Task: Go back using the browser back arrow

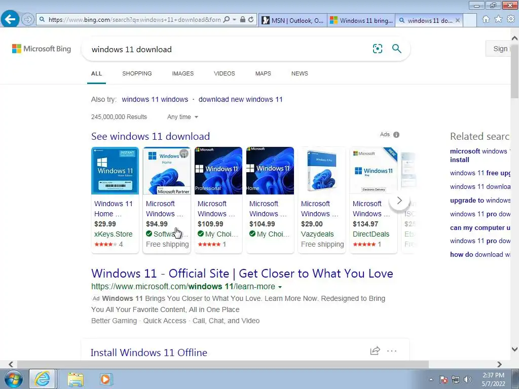Action: click(x=10, y=19)
